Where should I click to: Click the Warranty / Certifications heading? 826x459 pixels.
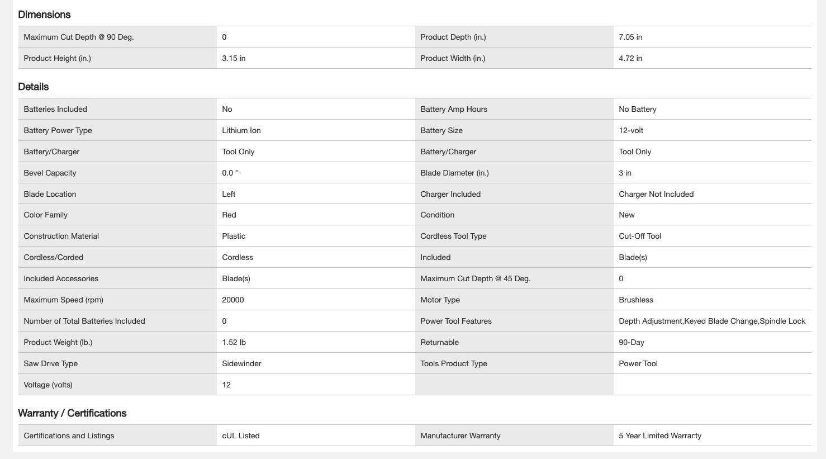(x=72, y=413)
